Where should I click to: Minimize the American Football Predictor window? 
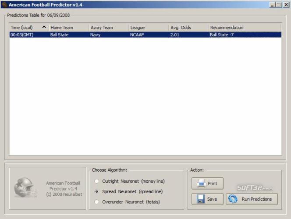(x=272, y=5)
